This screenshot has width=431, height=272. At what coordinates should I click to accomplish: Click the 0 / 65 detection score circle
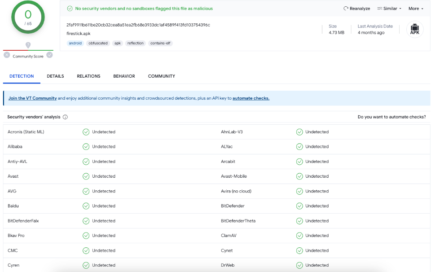[28, 17]
